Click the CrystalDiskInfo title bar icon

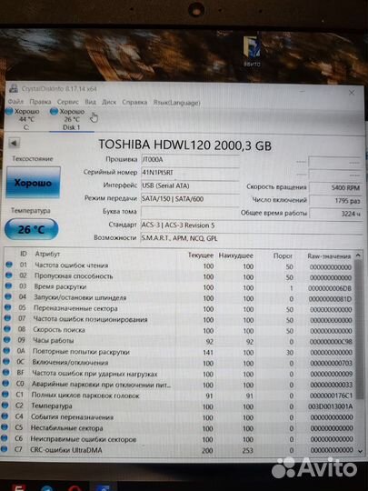coord(14,88)
